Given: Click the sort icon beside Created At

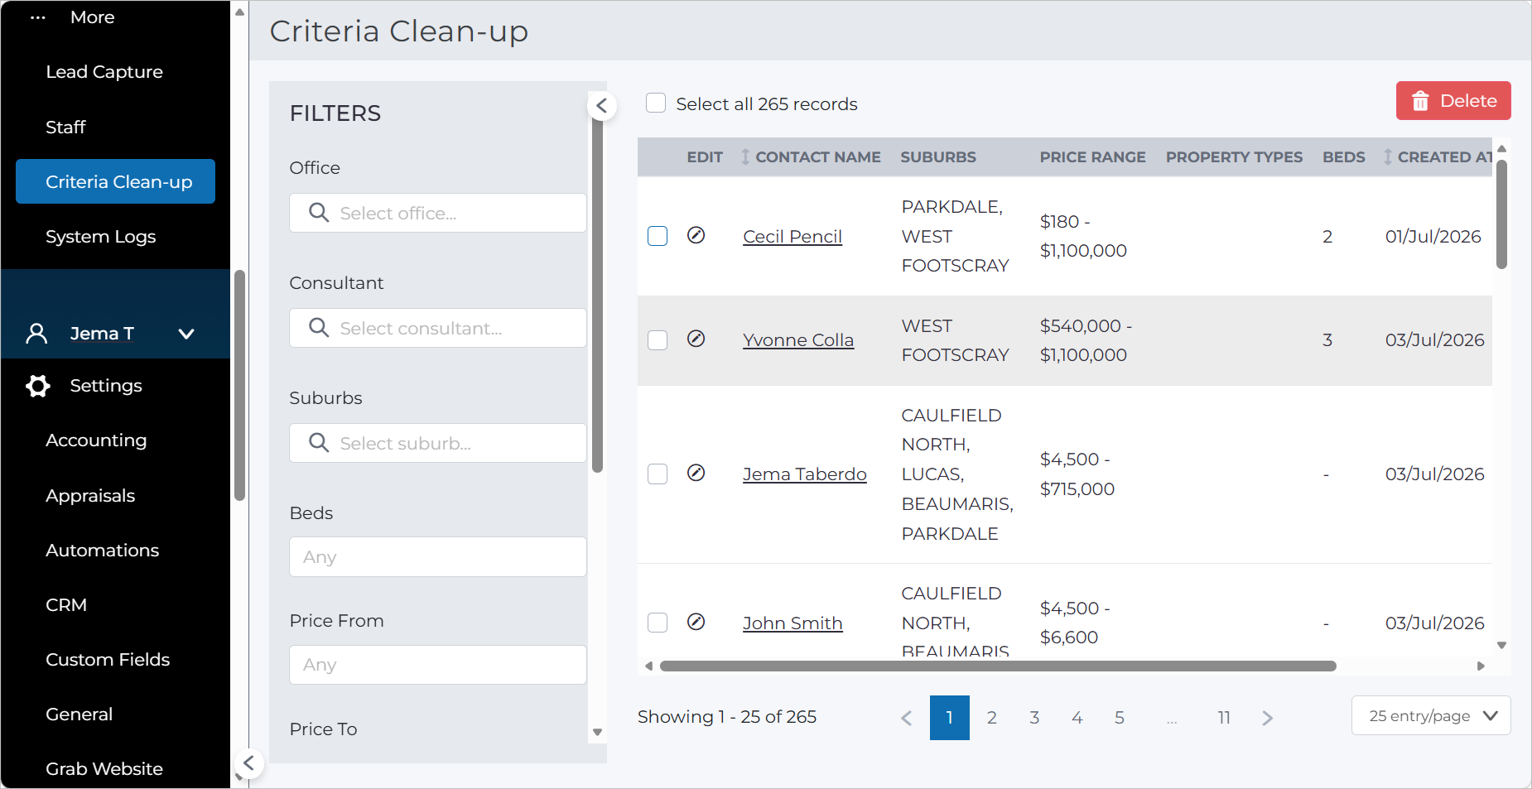Looking at the screenshot, I should click(1388, 157).
